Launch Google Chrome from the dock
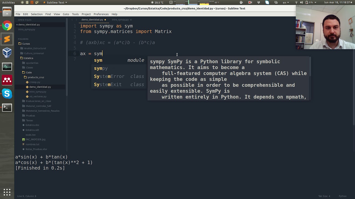The width and height of the screenshot is (355, 199). coord(7,26)
